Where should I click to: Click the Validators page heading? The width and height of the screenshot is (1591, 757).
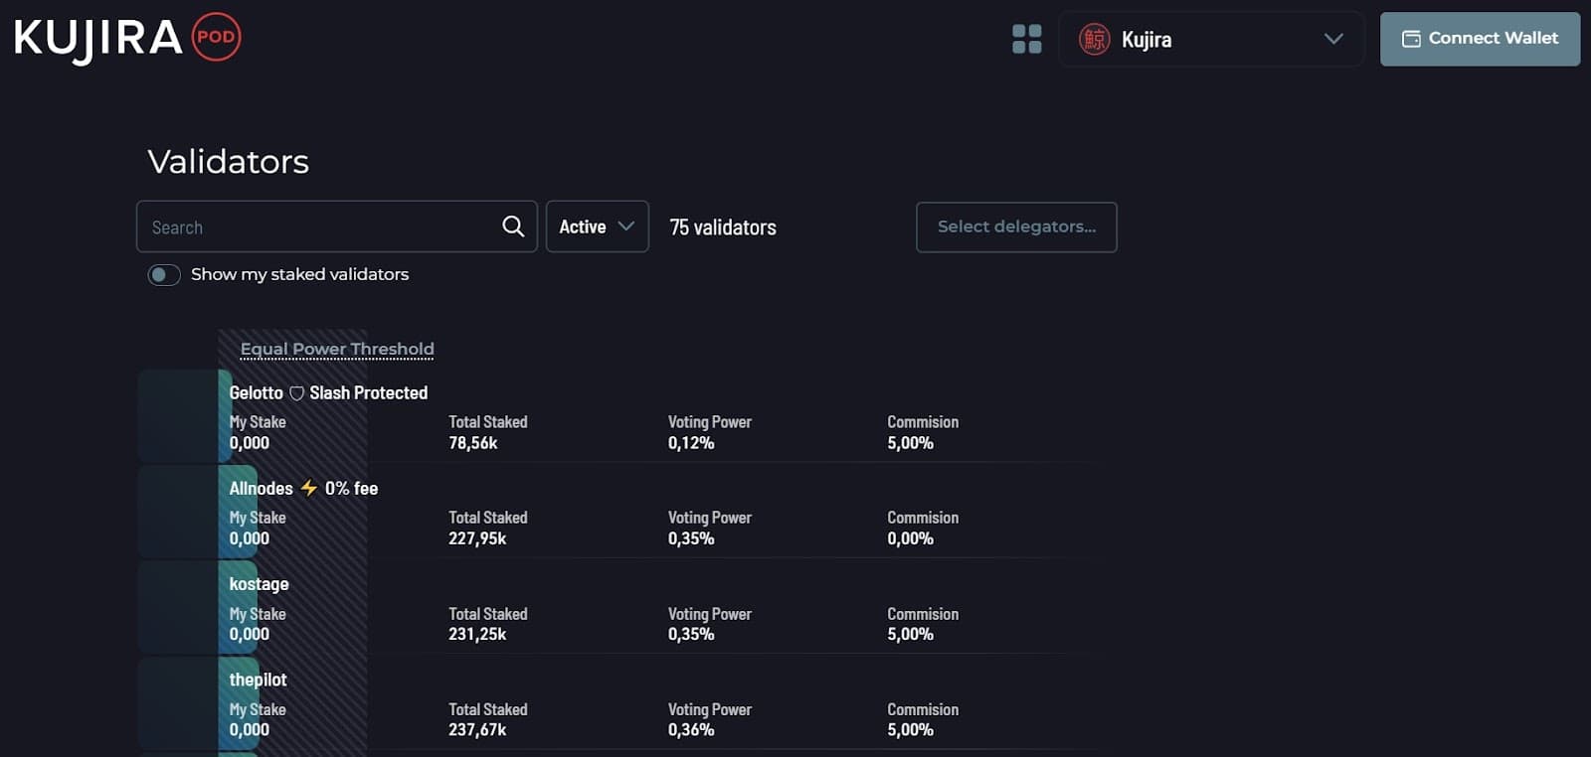coord(228,162)
